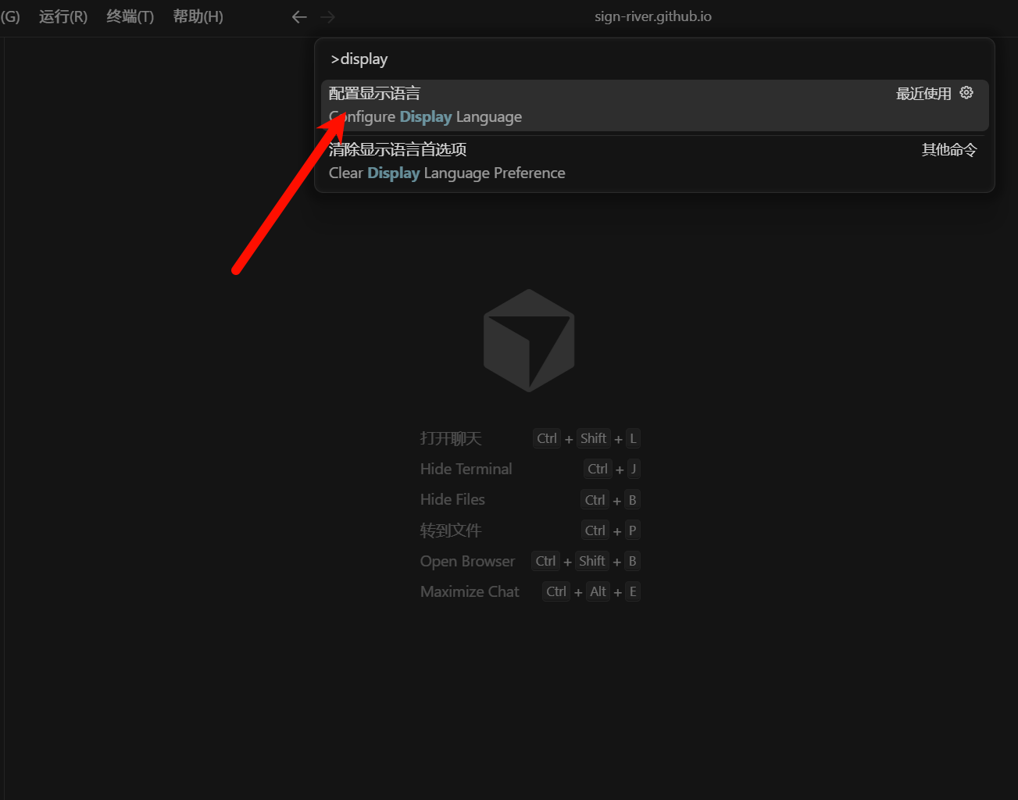Image resolution: width=1018 pixels, height=800 pixels.
Task: Go forward with the right arrow
Action: pyautogui.click(x=327, y=16)
